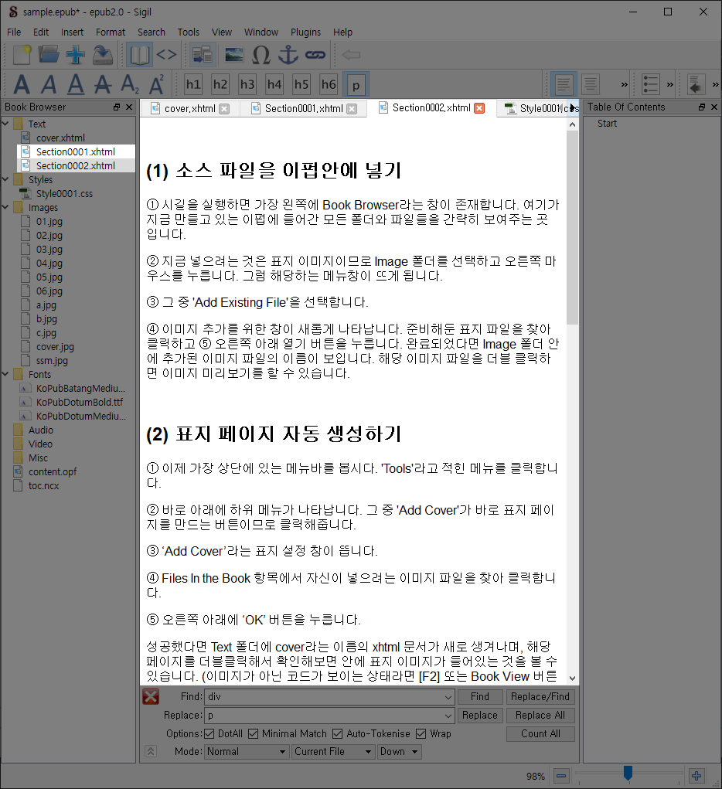Close the Find and Replace panel
The image size is (722, 789).
[151, 697]
